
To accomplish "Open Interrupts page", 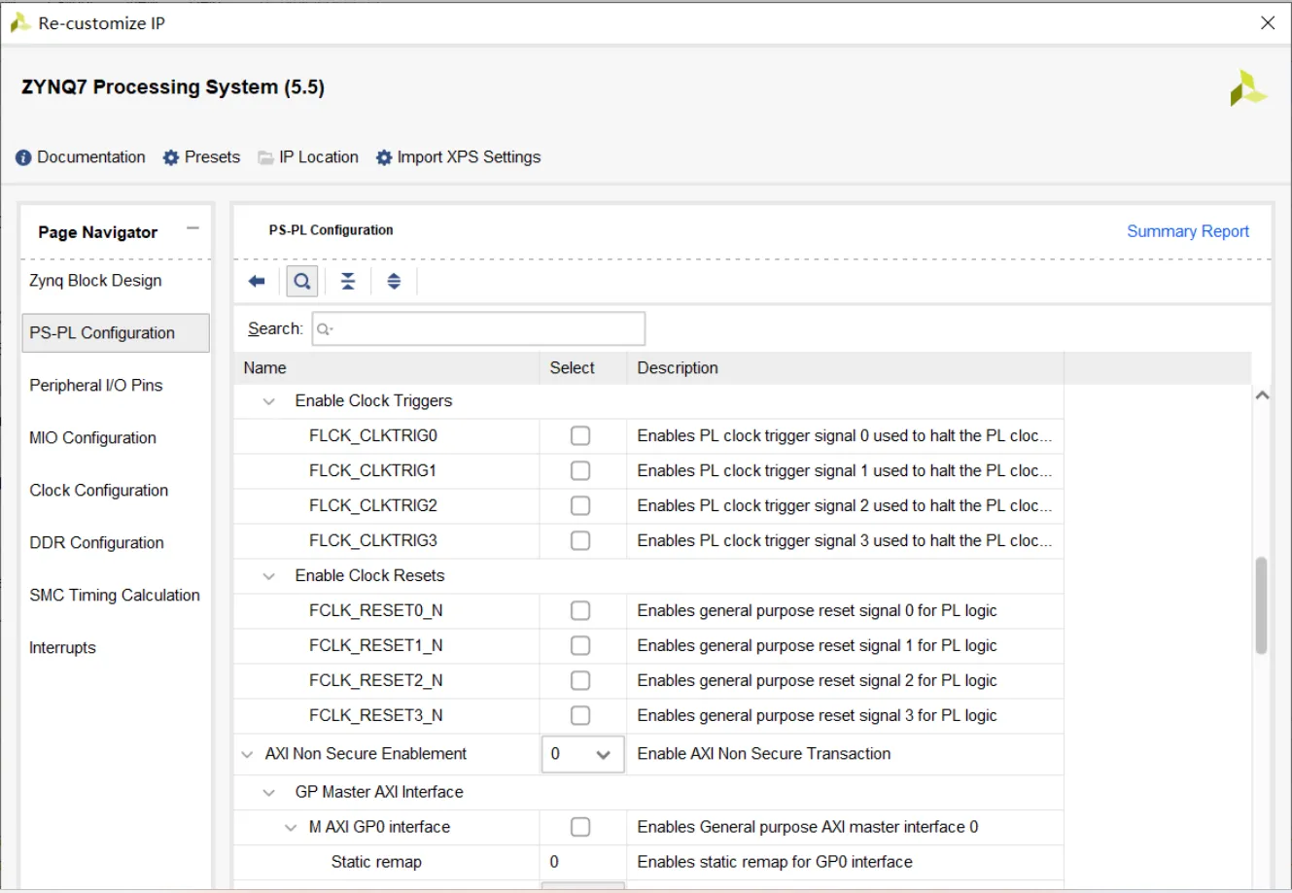I will [x=62, y=648].
